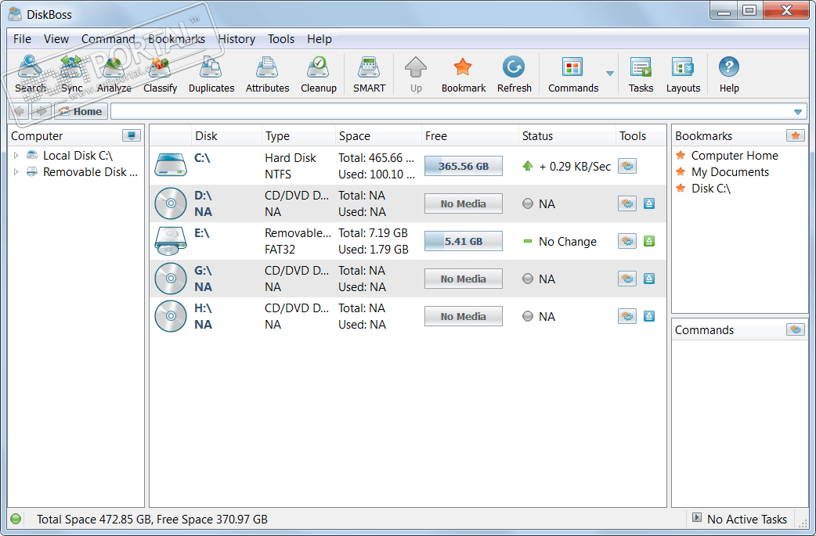The height and width of the screenshot is (536, 816).
Task: Eject drive D:\ using the eject icon
Action: click(x=649, y=203)
